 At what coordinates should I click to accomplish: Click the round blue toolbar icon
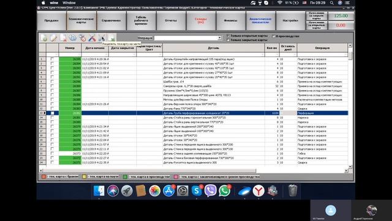(x=73, y=38)
